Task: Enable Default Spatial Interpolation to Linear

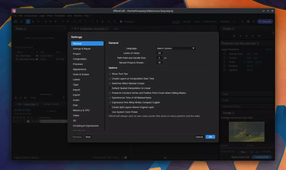Action: (110, 88)
